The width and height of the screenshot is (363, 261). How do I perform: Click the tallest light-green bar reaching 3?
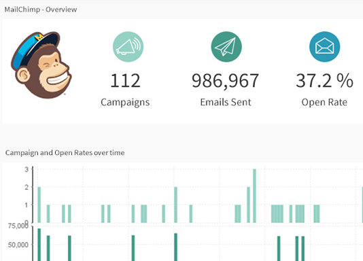(x=254, y=196)
